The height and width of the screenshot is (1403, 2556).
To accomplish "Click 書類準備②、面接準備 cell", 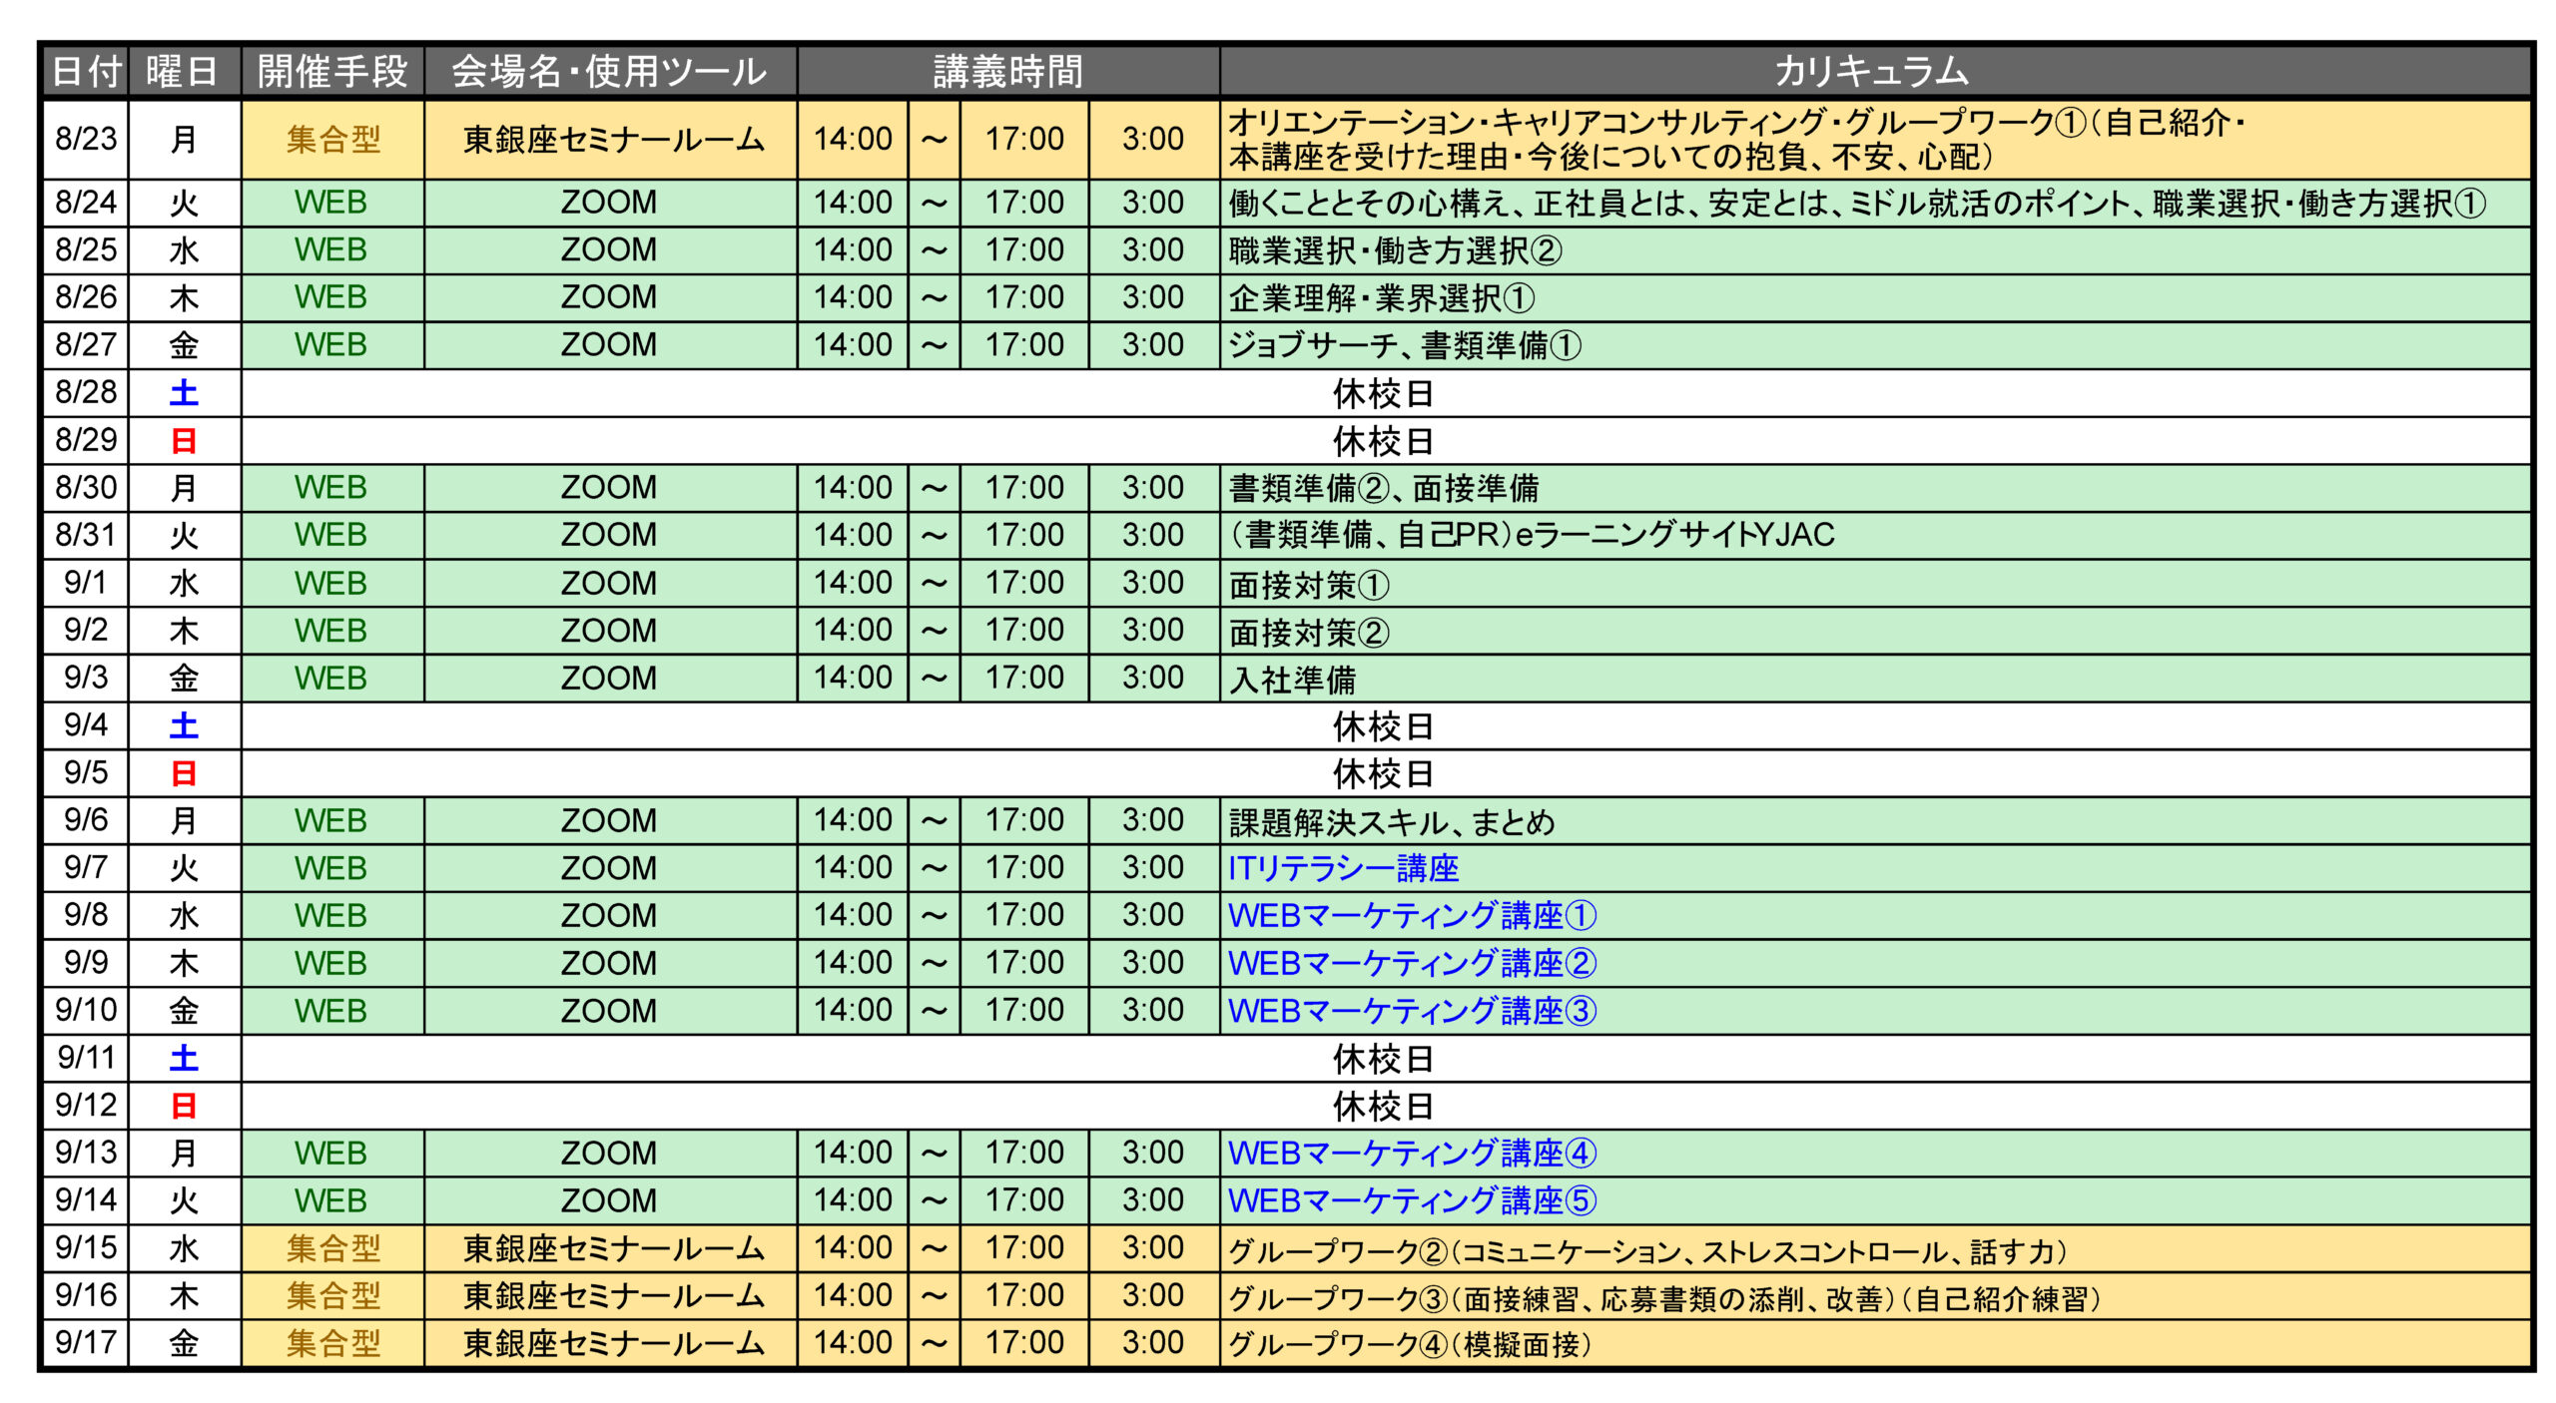I will [x=1873, y=488].
